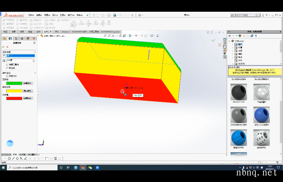Open the Design Library task pane icon
Screen dimensions: 283x182
[225, 43]
